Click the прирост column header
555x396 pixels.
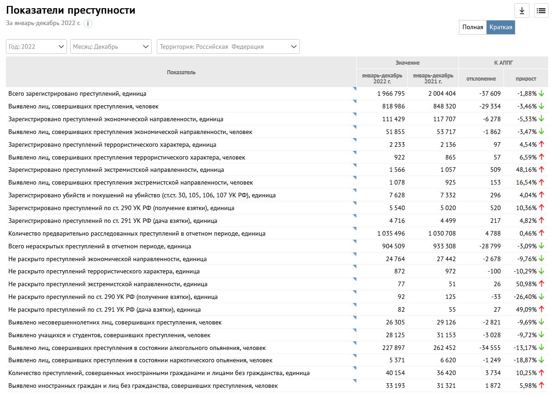tap(526, 78)
